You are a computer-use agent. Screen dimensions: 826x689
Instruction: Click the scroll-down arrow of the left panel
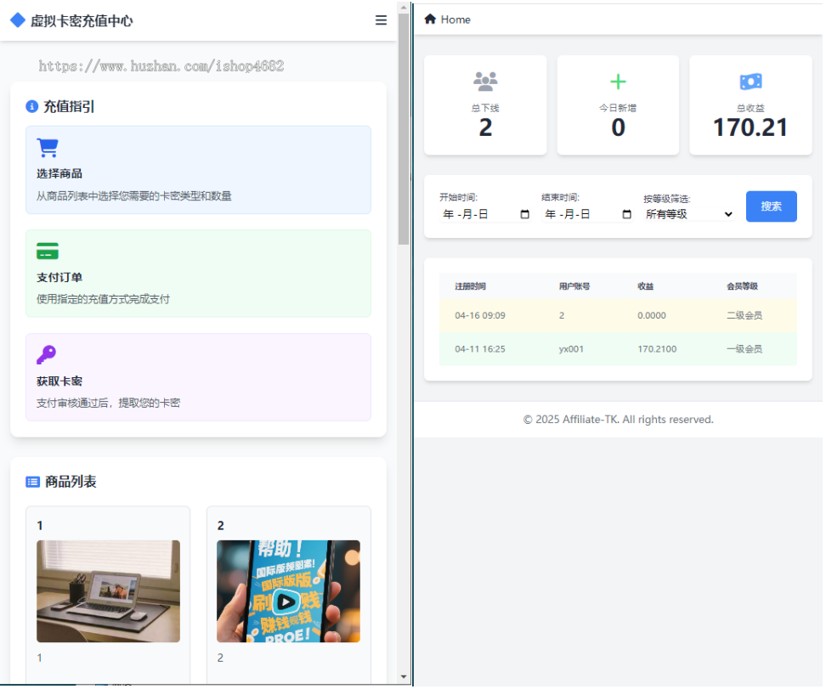tap(404, 677)
